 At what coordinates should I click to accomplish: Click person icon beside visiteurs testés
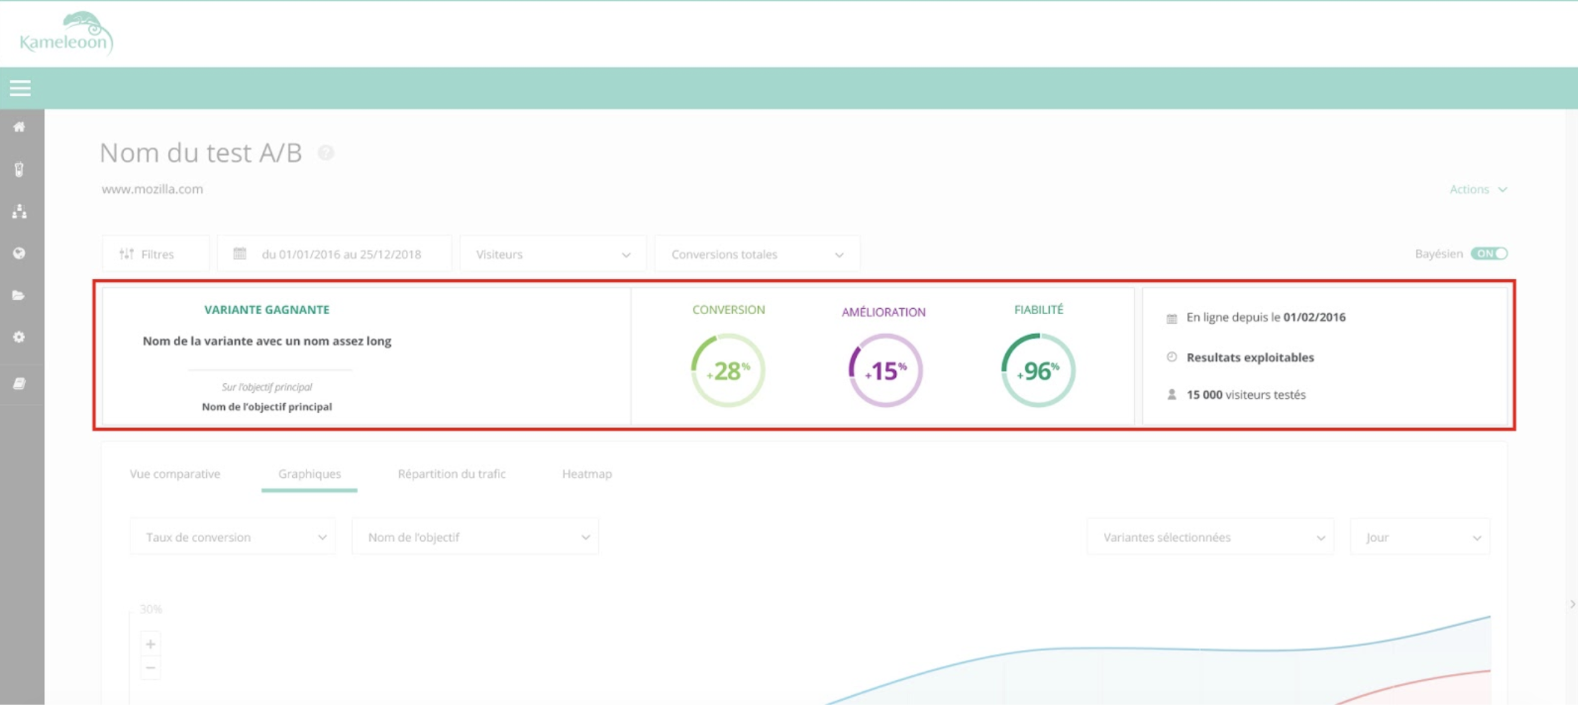pyautogui.click(x=1171, y=395)
